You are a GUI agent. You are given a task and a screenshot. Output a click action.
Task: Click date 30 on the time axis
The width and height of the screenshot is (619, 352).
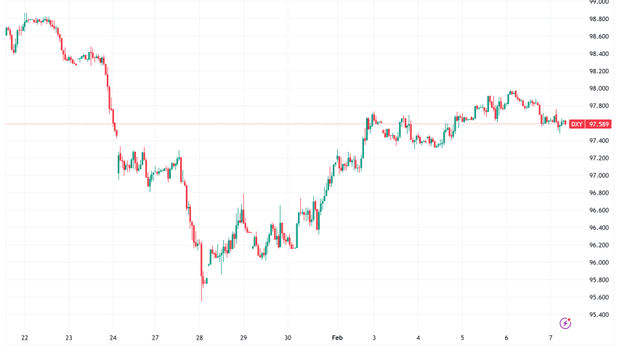[x=288, y=338]
